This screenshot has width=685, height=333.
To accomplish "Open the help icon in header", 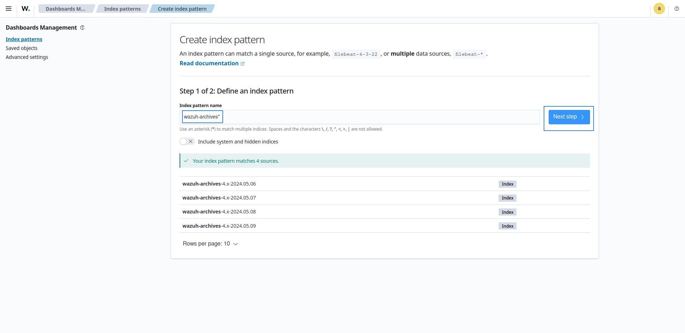I will [676, 9].
